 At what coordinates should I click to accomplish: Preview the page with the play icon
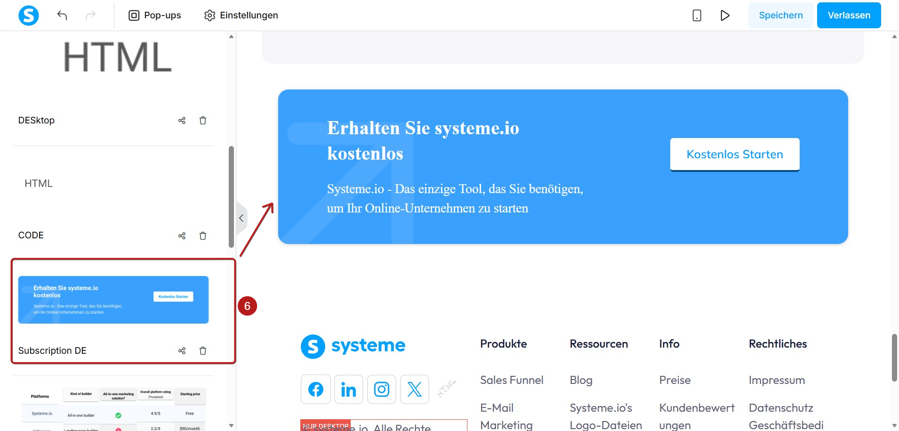pyautogui.click(x=725, y=15)
